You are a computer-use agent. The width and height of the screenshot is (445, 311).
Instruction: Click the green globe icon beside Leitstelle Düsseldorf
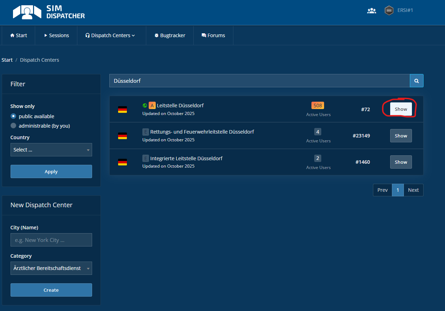(x=145, y=106)
